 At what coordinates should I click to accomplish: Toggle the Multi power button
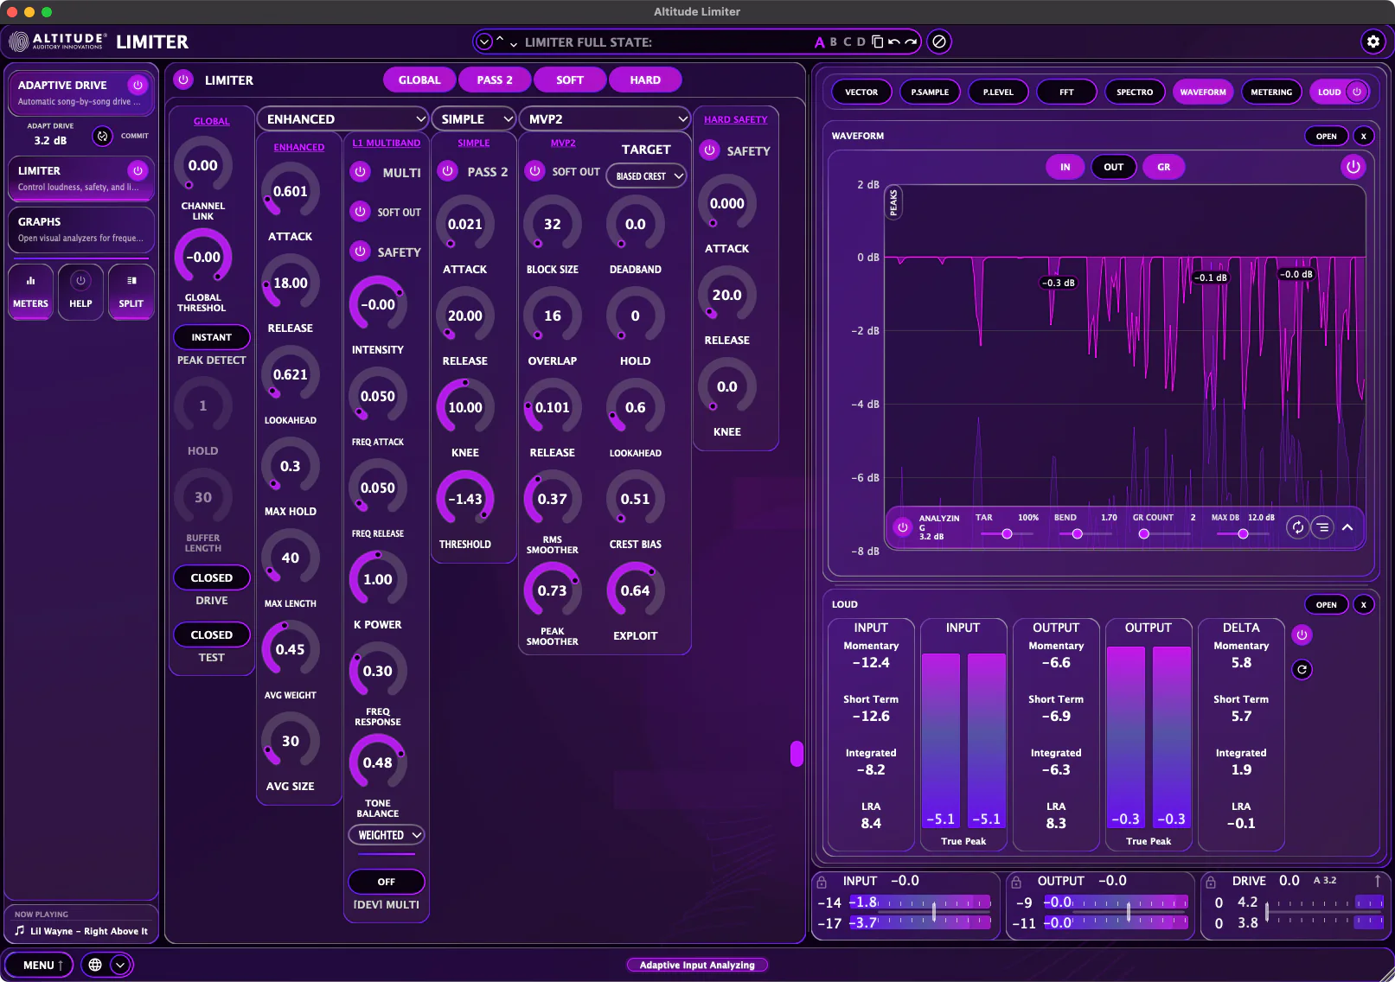(360, 172)
